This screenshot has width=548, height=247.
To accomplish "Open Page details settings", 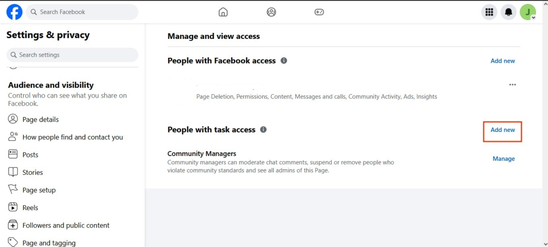I will tap(40, 120).
